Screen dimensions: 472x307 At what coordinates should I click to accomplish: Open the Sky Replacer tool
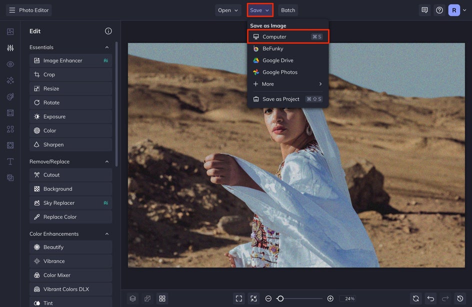tap(70, 203)
